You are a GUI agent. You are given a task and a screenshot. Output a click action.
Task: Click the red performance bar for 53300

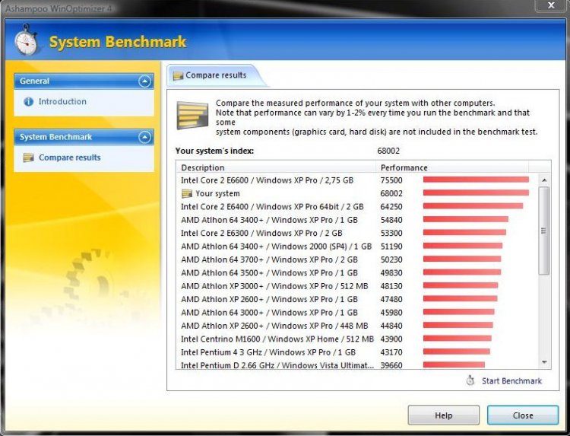[x=464, y=232]
